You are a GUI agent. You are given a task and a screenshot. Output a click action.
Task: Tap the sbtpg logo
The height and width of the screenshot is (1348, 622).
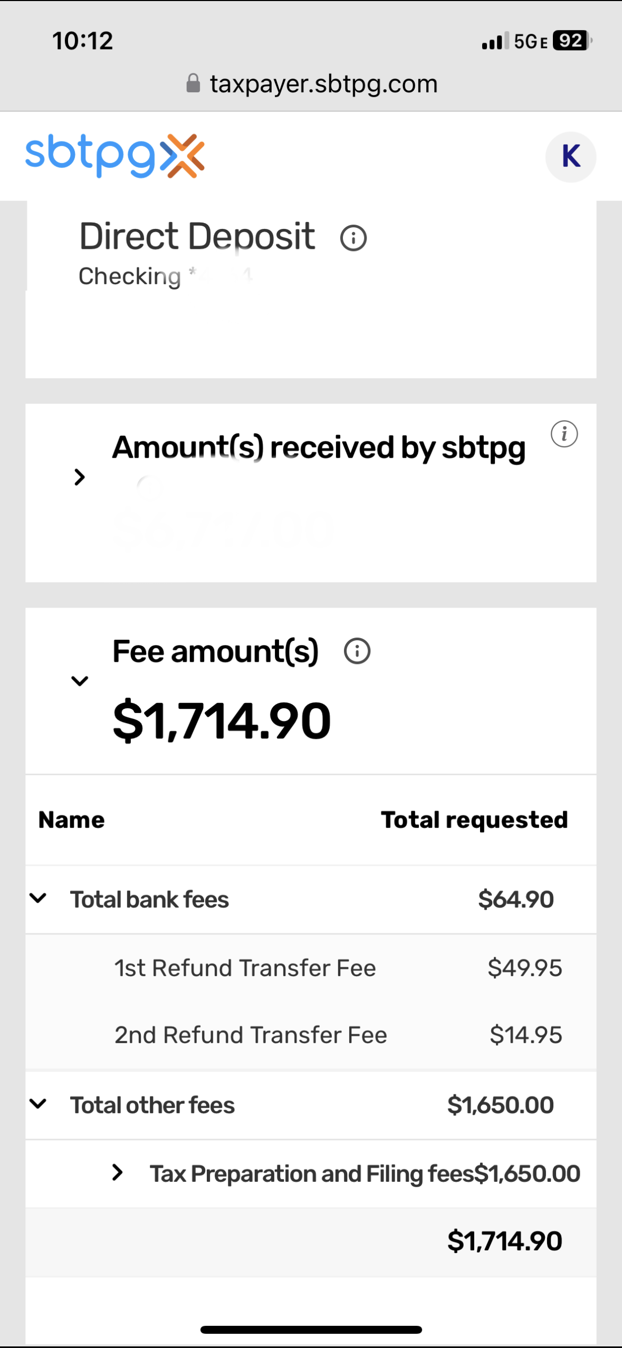[x=114, y=156]
